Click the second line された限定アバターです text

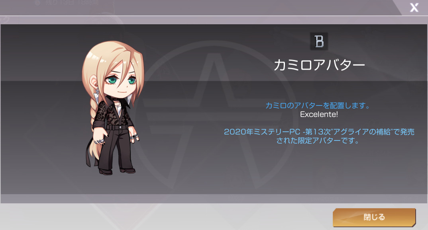click(x=318, y=140)
